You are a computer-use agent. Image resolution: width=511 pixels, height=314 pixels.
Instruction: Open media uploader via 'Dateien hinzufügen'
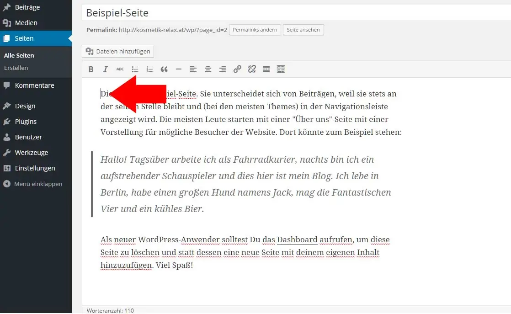click(x=117, y=51)
